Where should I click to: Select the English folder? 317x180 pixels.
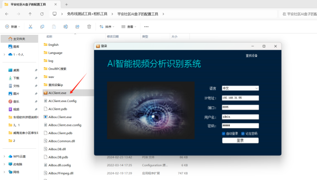coord(53,45)
